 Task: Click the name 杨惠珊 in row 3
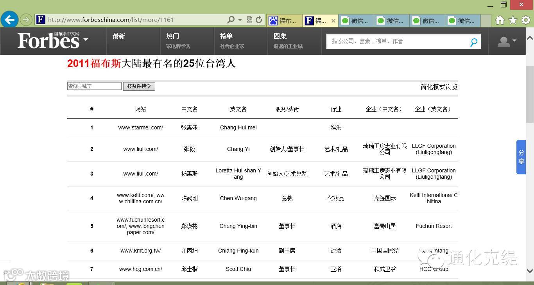(x=190, y=174)
